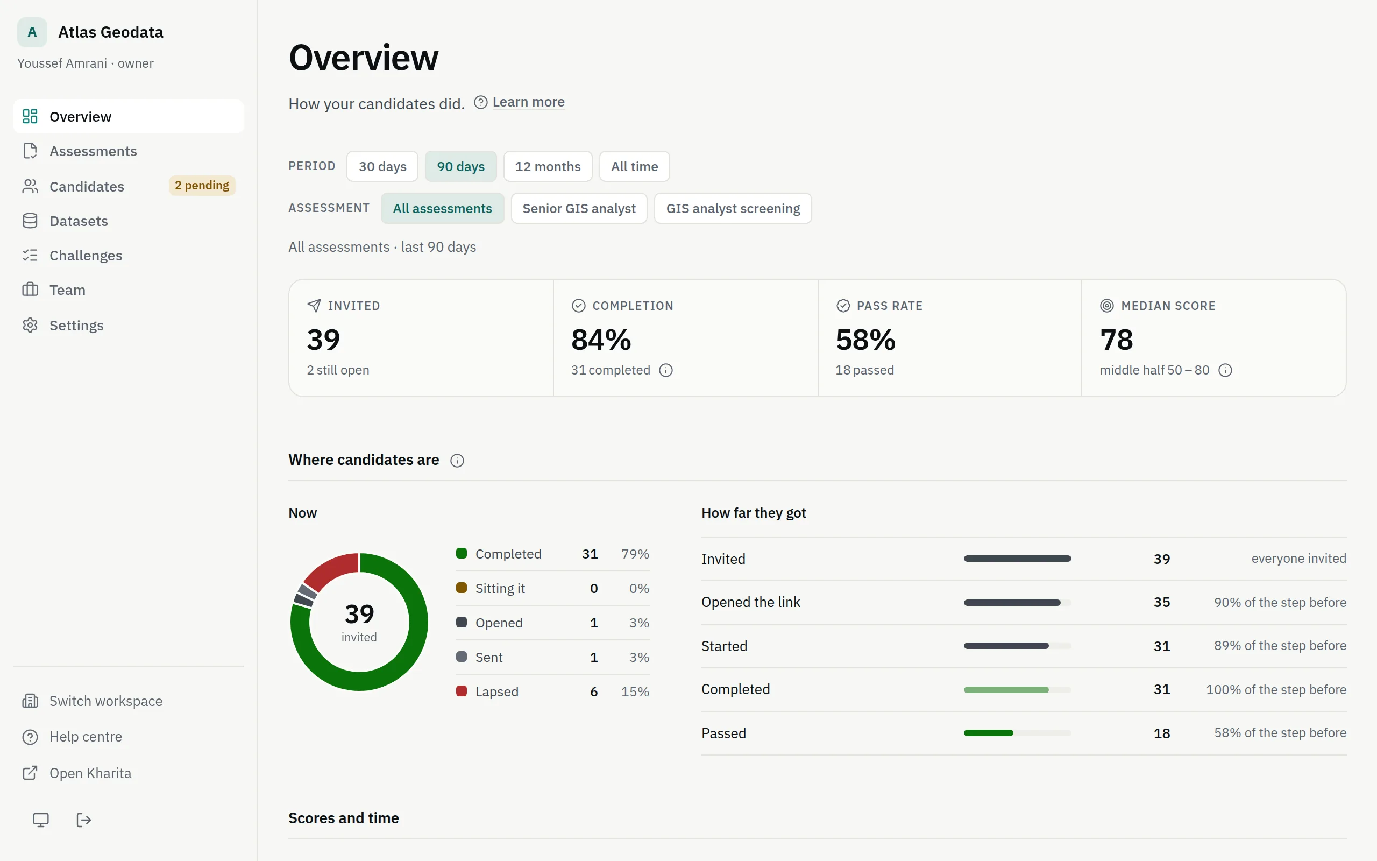This screenshot has height=861, width=1377.
Task: Click the Pass rate badge icon
Action: click(x=843, y=306)
